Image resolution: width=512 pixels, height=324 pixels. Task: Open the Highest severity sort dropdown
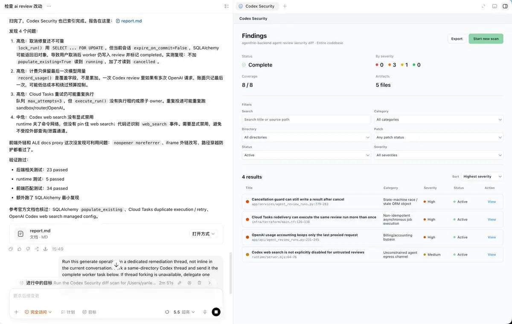(482, 177)
